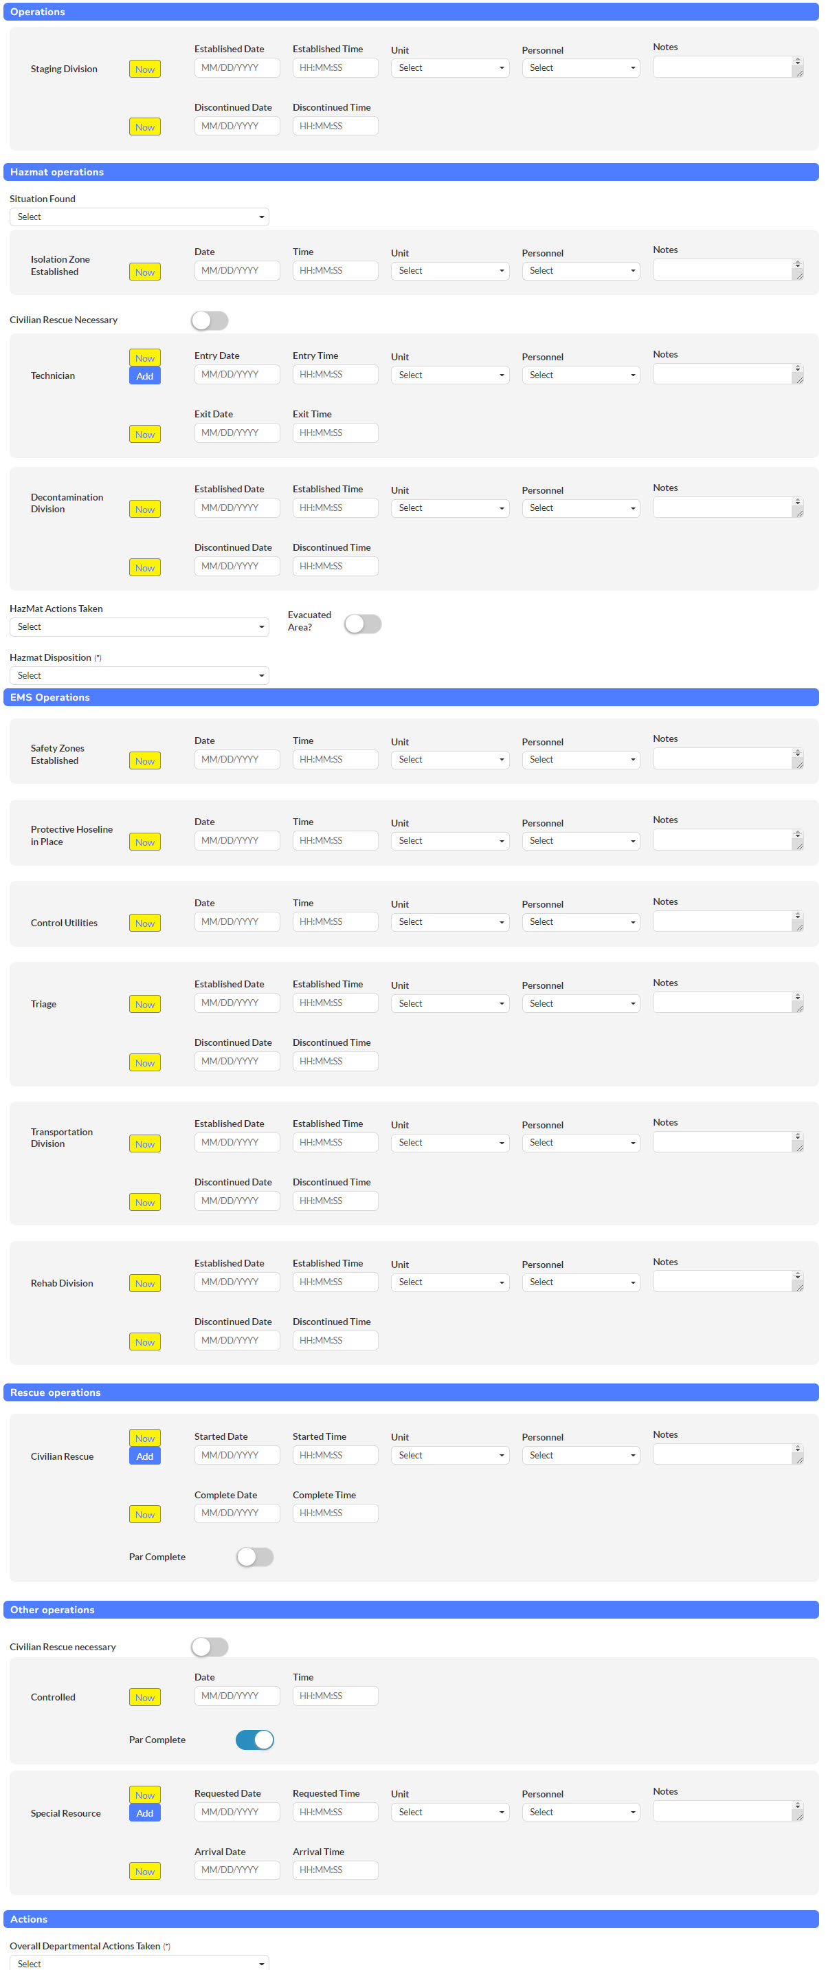Image resolution: width=826 pixels, height=1970 pixels.
Task: Click Now for Decontamination Division discontinued
Action: (x=144, y=567)
